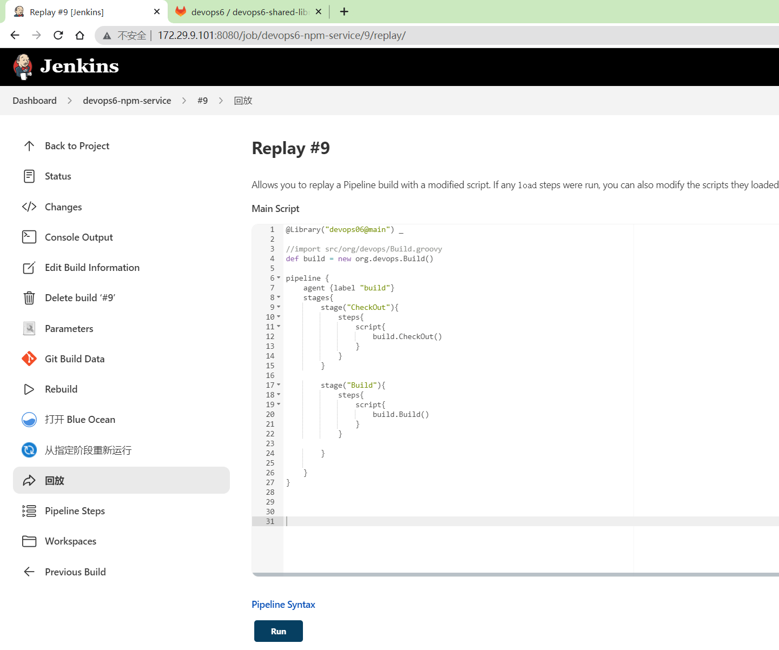
Task: Switch to the Replay #9 [Jenkins] tab
Action: 87,11
